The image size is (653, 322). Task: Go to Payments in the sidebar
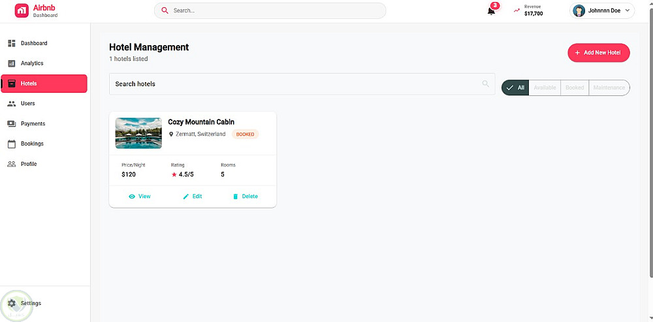[33, 123]
